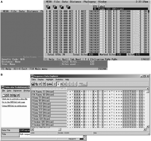Open File menu in Molecular Evolutionary window
This screenshot has width=151, height=141.
point(3,91)
